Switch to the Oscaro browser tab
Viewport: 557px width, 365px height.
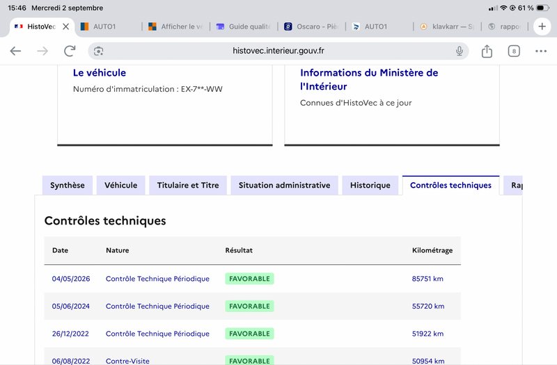point(311,26)
